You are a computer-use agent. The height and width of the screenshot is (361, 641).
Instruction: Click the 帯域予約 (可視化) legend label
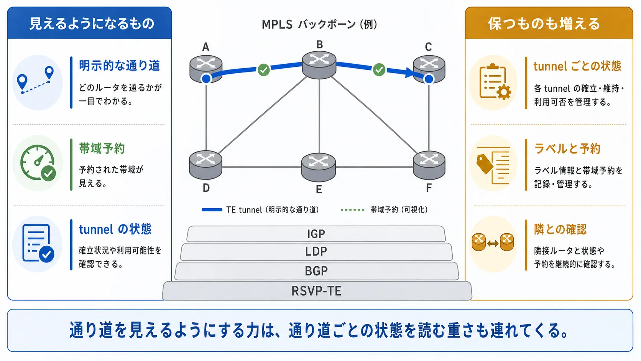point(399,210)
